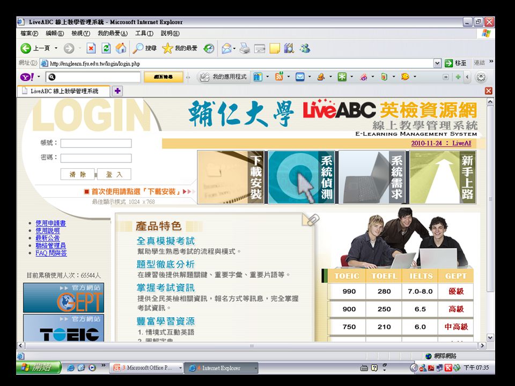This screenshot has width=515, height=386.
Task: Click the 帳號 account input field
Action: coord(96,144)
